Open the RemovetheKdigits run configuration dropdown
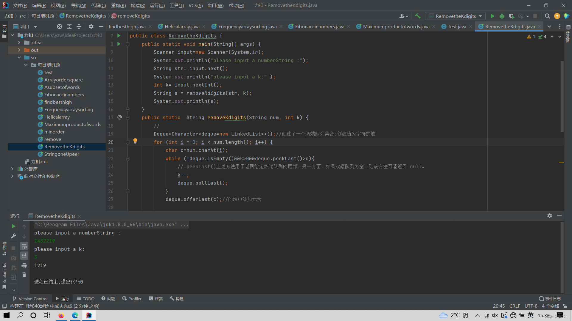572x321 pixels. point(455,16)
